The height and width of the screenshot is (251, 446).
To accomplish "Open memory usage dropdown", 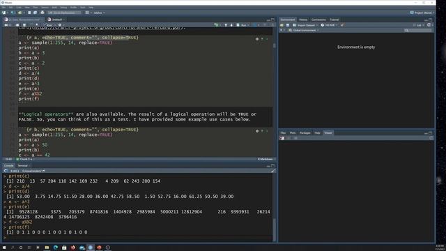I will [330, 25].
